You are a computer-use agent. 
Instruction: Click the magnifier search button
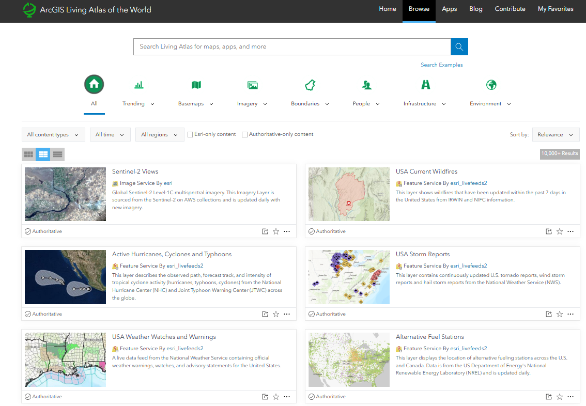[459, 46]
